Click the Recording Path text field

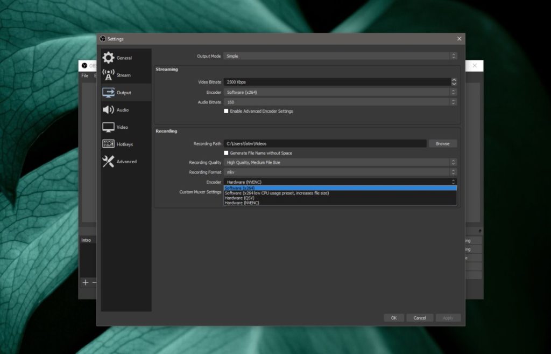point(325,143)
